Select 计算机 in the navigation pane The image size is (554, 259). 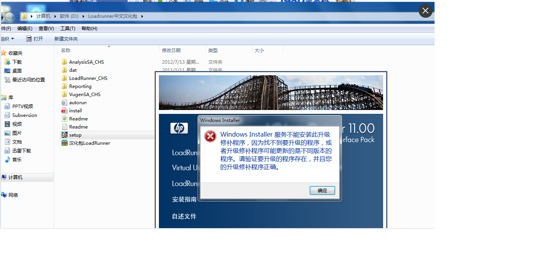pyautogui.click(x=15, y=177)
